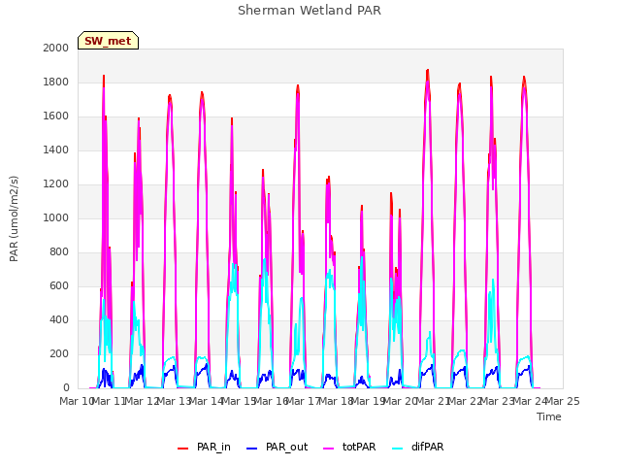
Task: Click the y-axis tick label 1400
Action: pos(56,150)
